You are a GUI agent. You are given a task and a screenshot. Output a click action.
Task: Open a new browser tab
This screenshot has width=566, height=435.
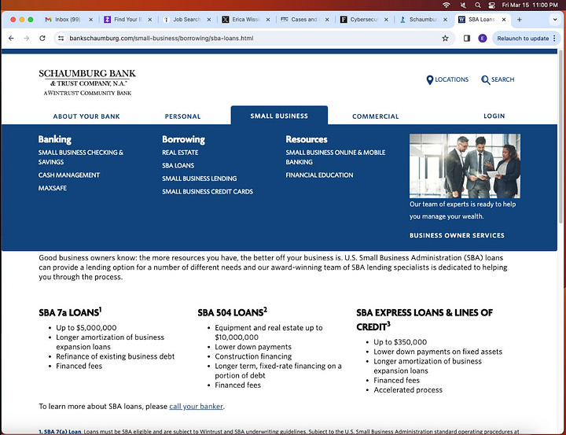pos(519,20)
